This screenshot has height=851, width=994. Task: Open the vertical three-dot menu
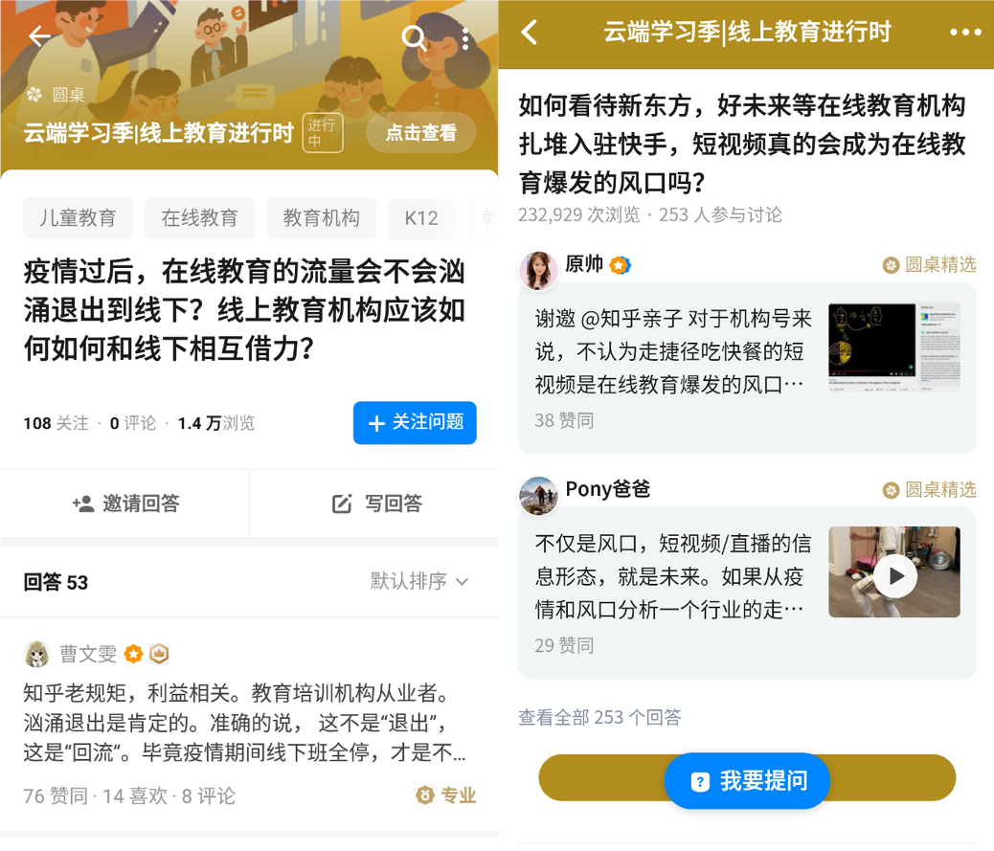465,38
